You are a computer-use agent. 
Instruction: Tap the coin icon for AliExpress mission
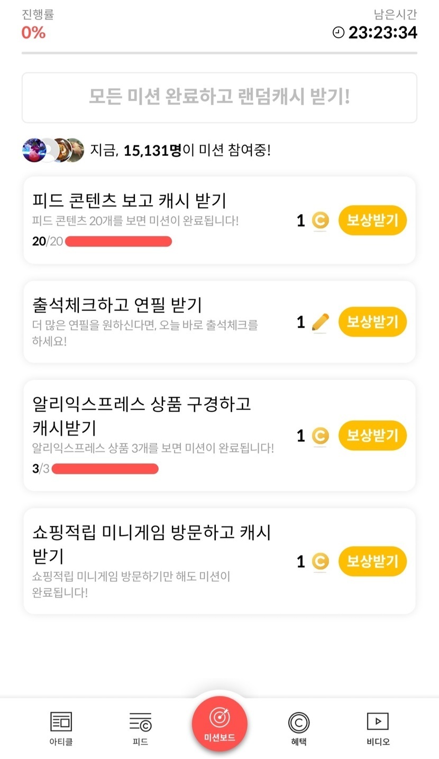pos(320,436)
